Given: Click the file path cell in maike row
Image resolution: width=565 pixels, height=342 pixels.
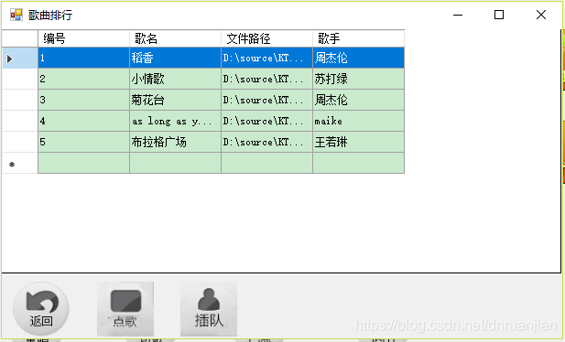Looking at the screenshot, I should click(266, 121).
